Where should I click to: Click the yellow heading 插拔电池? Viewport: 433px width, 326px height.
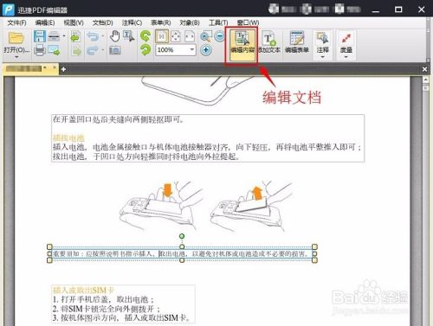click(x=68, y=137)
